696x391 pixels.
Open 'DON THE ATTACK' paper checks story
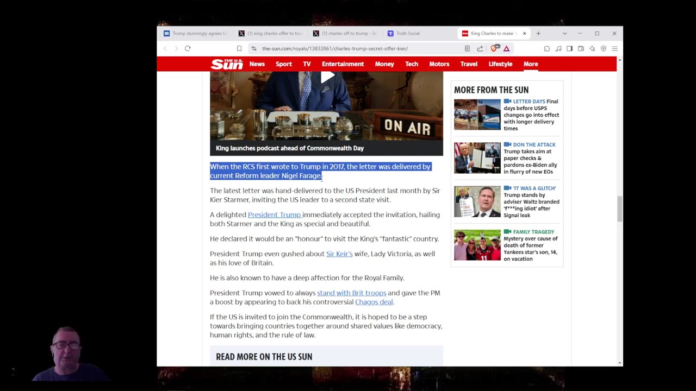(531, 158)
